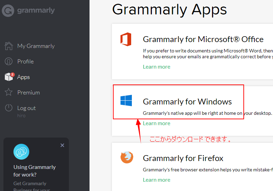Image resolution: width=273 pixels, height=191 pixels.
Task: Open Grammarly for Microsoft Office title
Action: pyautogui.click(x=203, y=39)
